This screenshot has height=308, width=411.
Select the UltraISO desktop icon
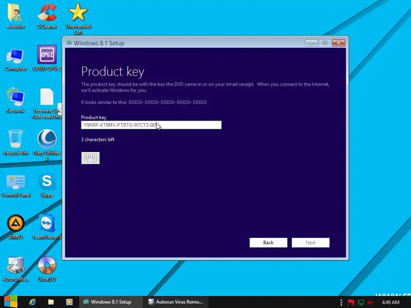point(47,268)
